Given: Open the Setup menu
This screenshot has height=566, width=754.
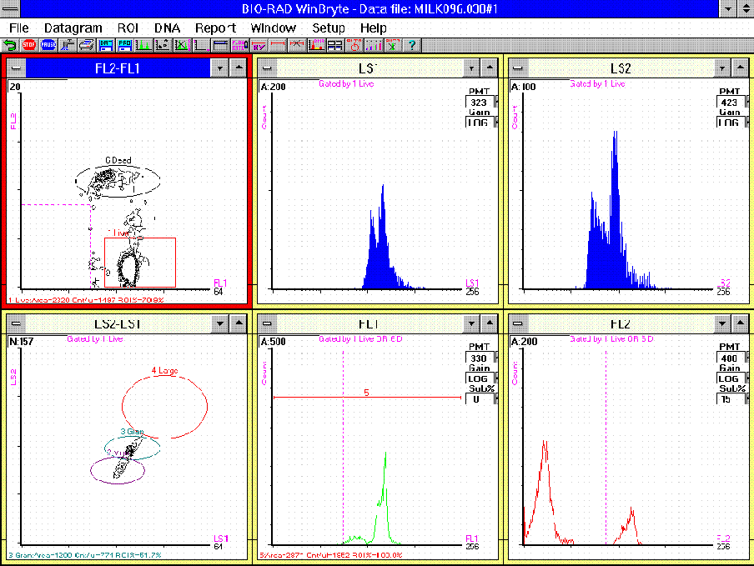Looking at the screenshot, I should pos(329,28).
